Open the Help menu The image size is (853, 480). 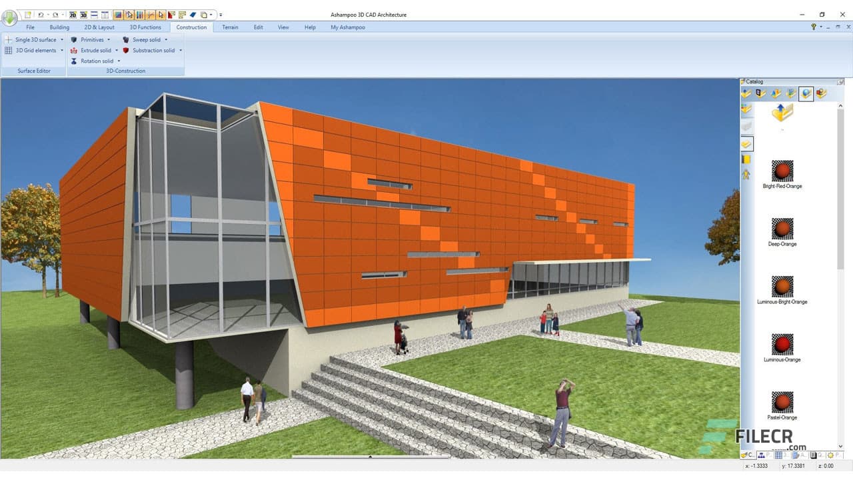click(x=309, y=27)
